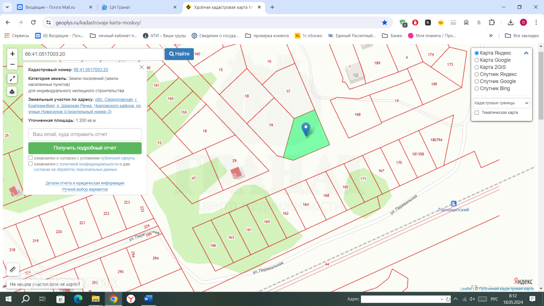This screenshot has width=544, height=306.
Task: Zoom out the map with minus button
Action: pos(13,65)
